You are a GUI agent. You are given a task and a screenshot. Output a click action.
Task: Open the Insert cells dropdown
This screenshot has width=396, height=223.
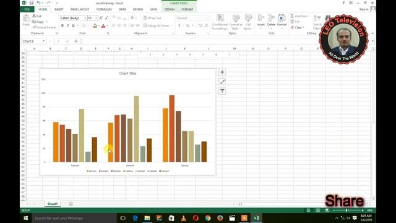261,28
